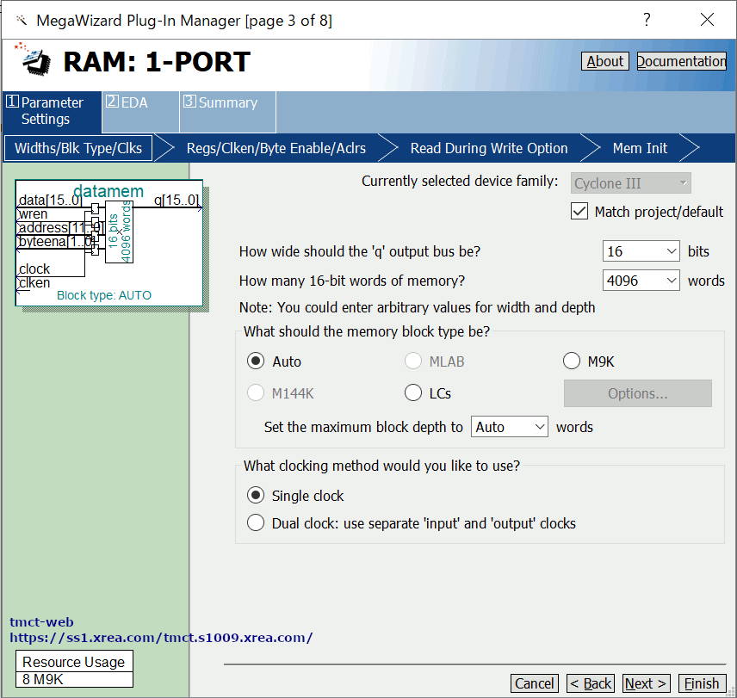Screen dimensions: 737x698
Task: Open the Documentation button
Action: tap(682, 61)
